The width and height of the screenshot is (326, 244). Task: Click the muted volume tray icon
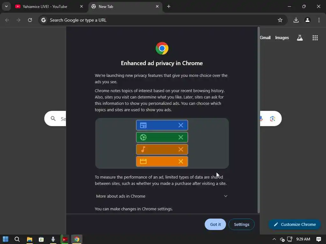coord(282,239)
